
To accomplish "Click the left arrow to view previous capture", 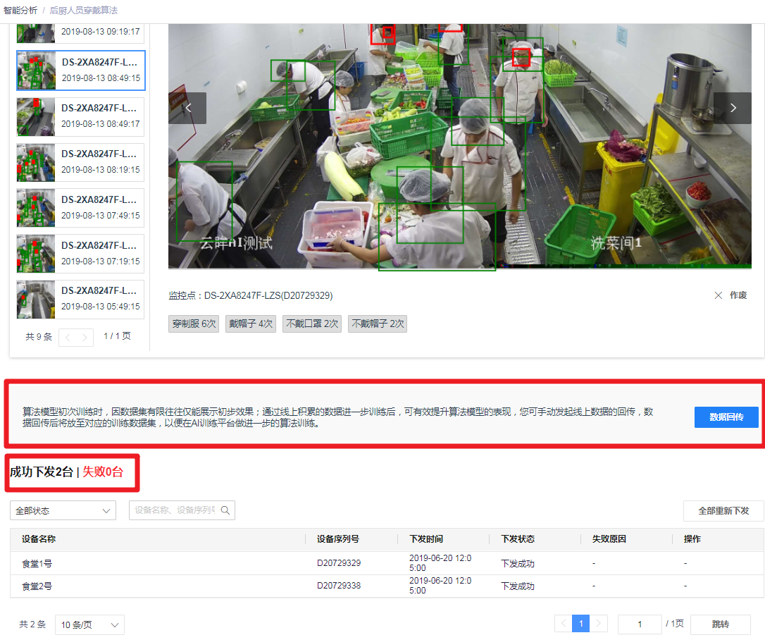I will click(188, 108).
